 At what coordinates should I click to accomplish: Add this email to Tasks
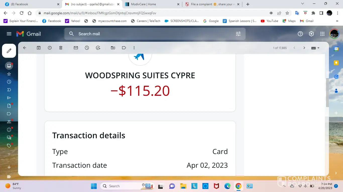tap(98, 48)
